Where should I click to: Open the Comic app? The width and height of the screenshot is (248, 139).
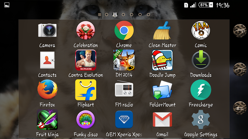[201, 30]
